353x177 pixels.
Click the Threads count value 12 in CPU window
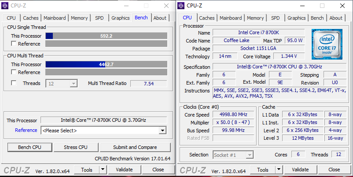[x=338, y=154]
